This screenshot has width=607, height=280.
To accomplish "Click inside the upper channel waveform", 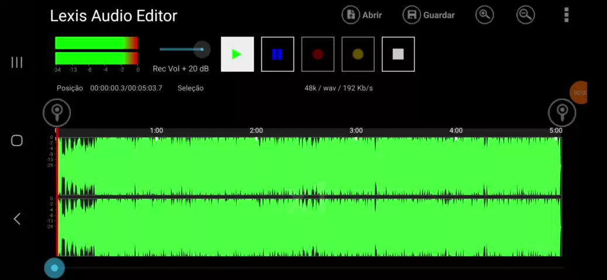I will pyautogui.click(x=309, y=166).
